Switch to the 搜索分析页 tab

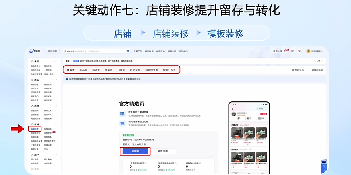[x=169, y=70]
